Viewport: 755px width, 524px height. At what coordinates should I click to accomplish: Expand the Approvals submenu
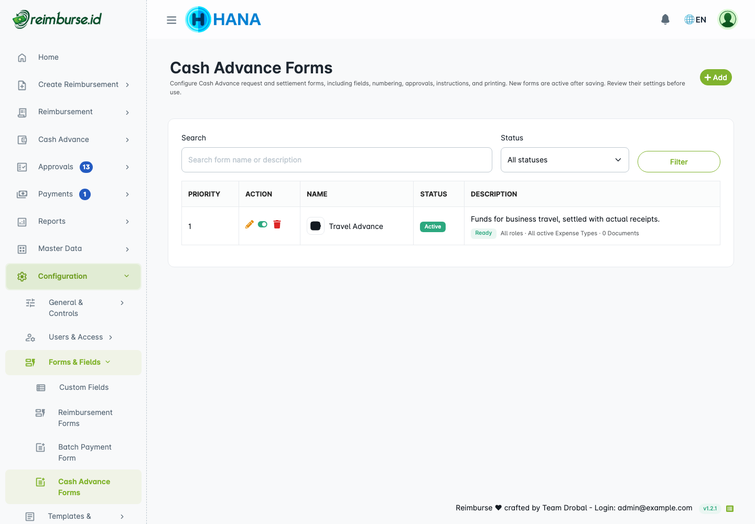click(73, 167)
